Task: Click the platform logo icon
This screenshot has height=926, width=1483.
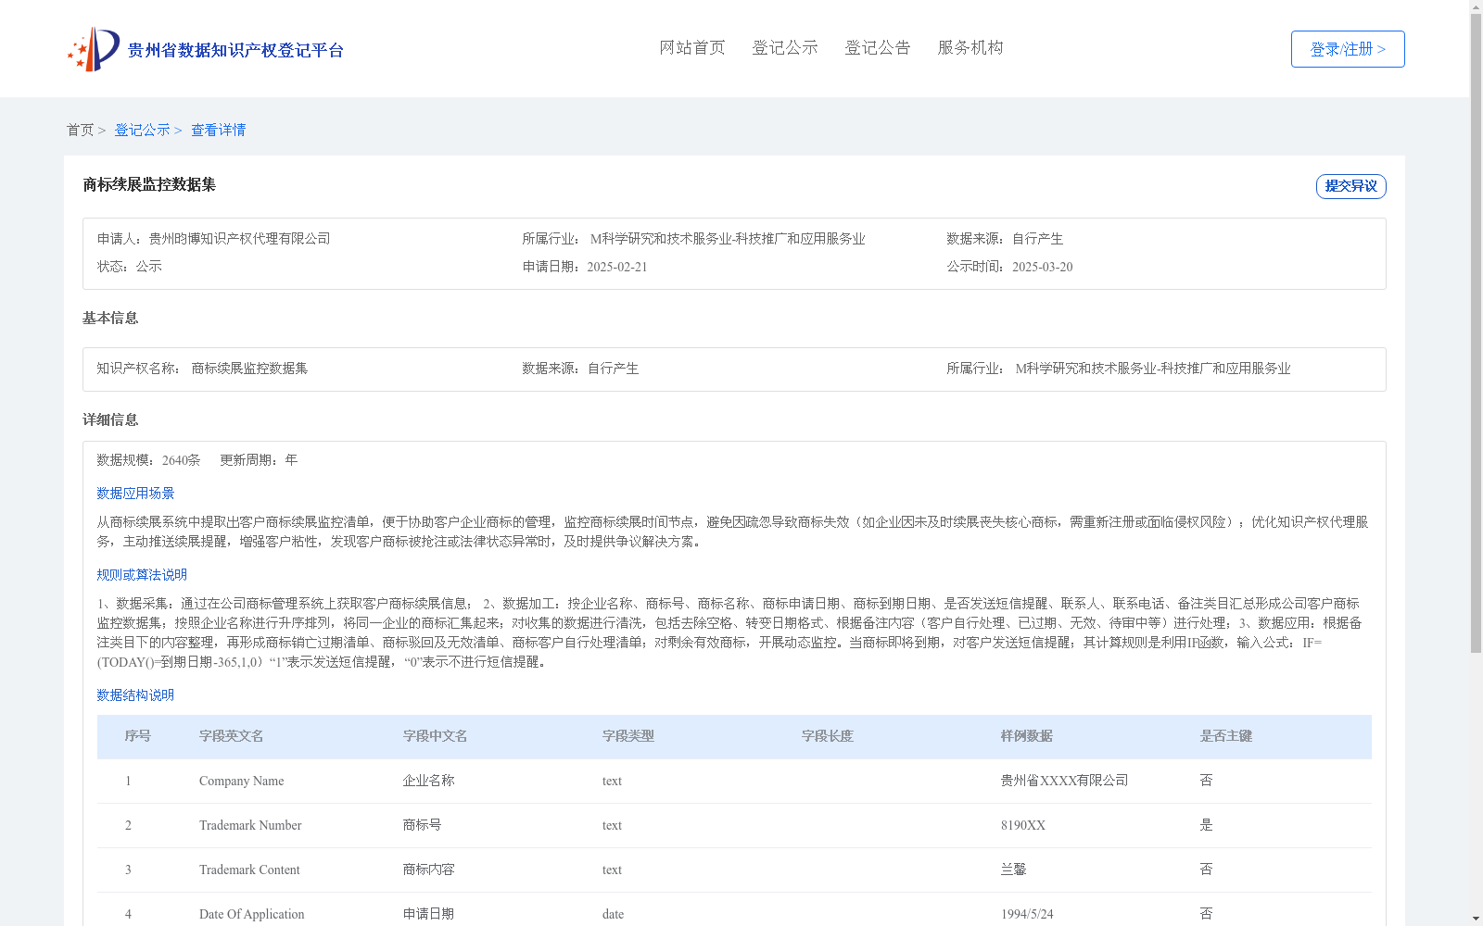Action: [93, 49]
